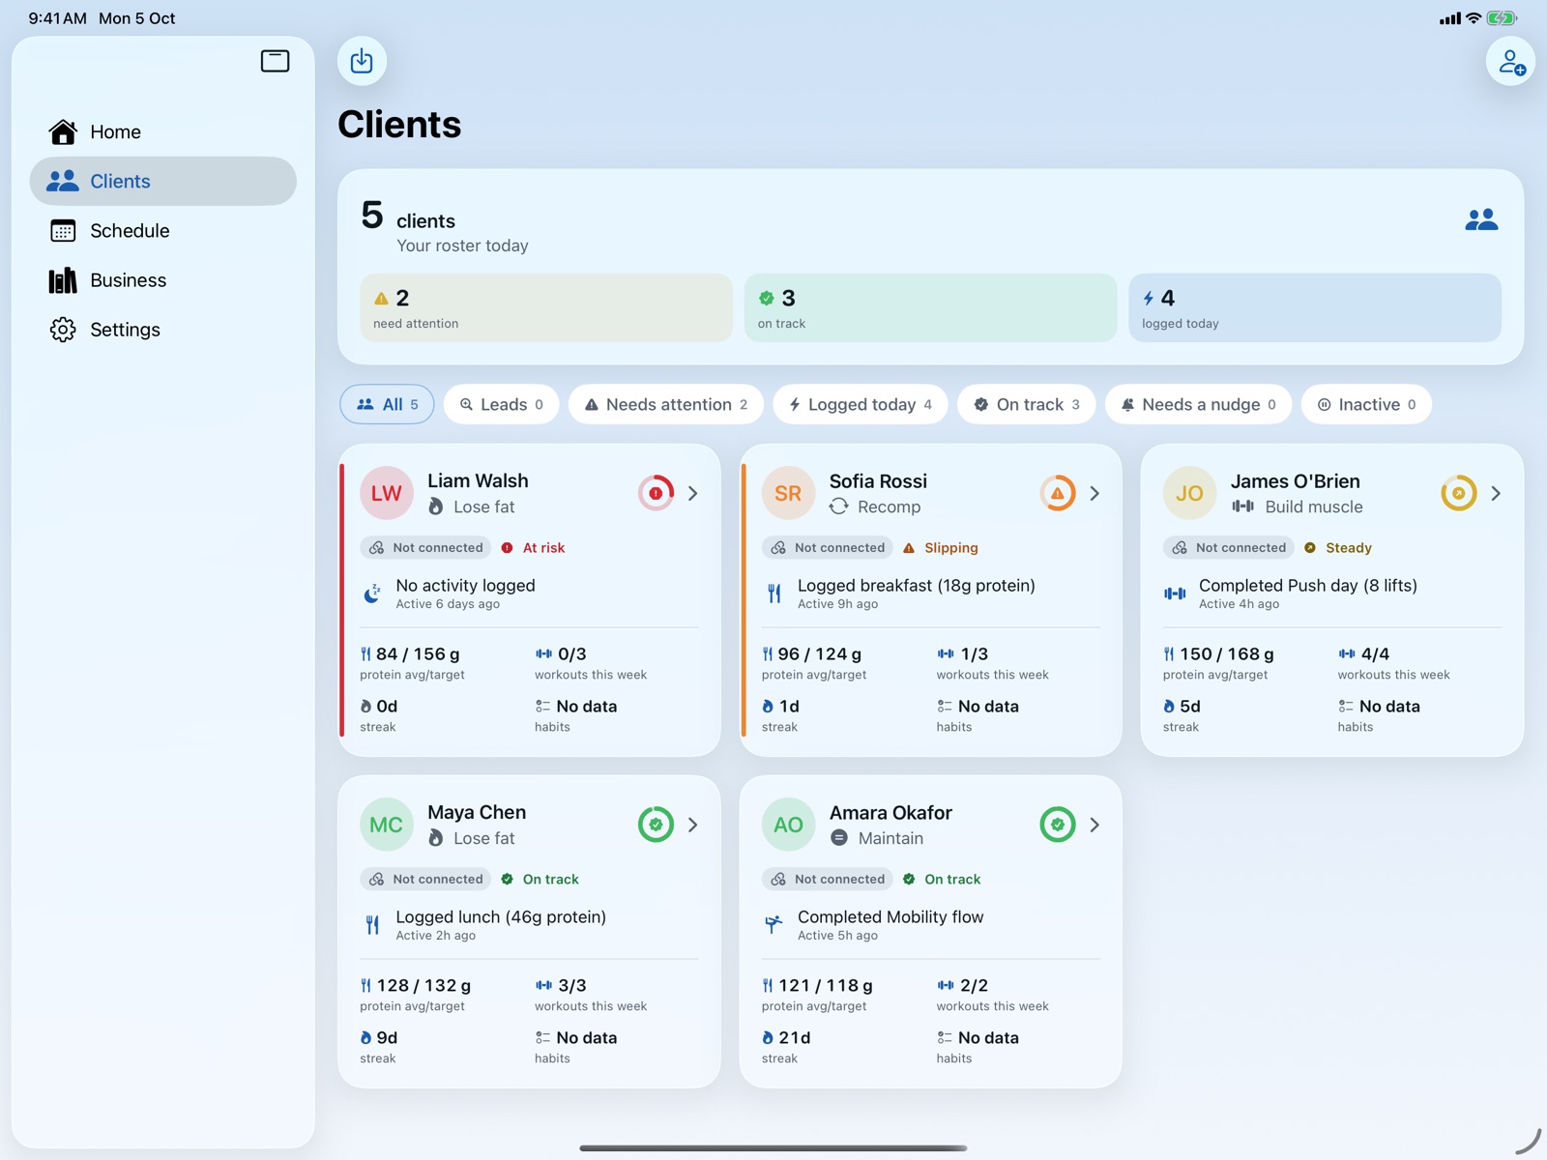Image resolution: width=1547 pixels, height=1160 pixels.
Task: Open Schedule in sidebar
Action: point(162,231)
